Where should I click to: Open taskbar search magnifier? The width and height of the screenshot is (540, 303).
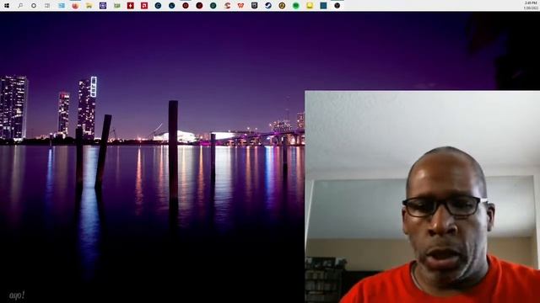point(20,6)
